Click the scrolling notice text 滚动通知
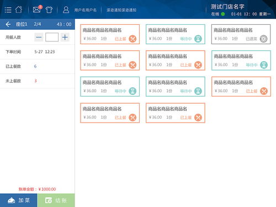This screenshot has height=207, width=276. pyautogui.click(x=121, y=10)
